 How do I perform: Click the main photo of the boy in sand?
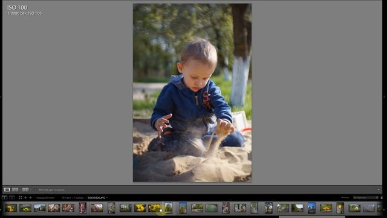192,93
